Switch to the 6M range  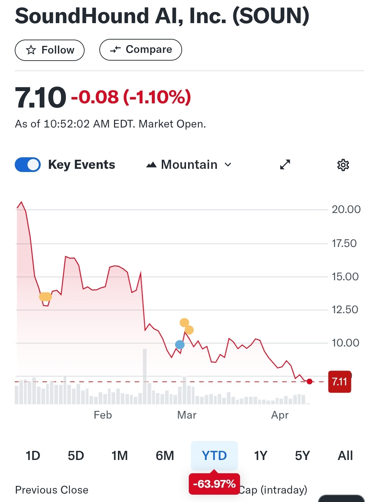click(165, 455)
